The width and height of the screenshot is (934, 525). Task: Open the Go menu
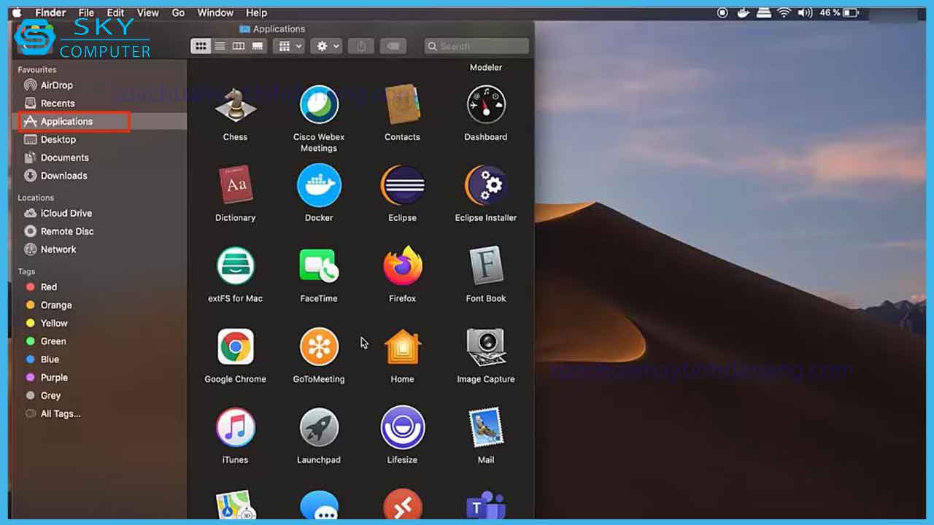coord(178,13)
